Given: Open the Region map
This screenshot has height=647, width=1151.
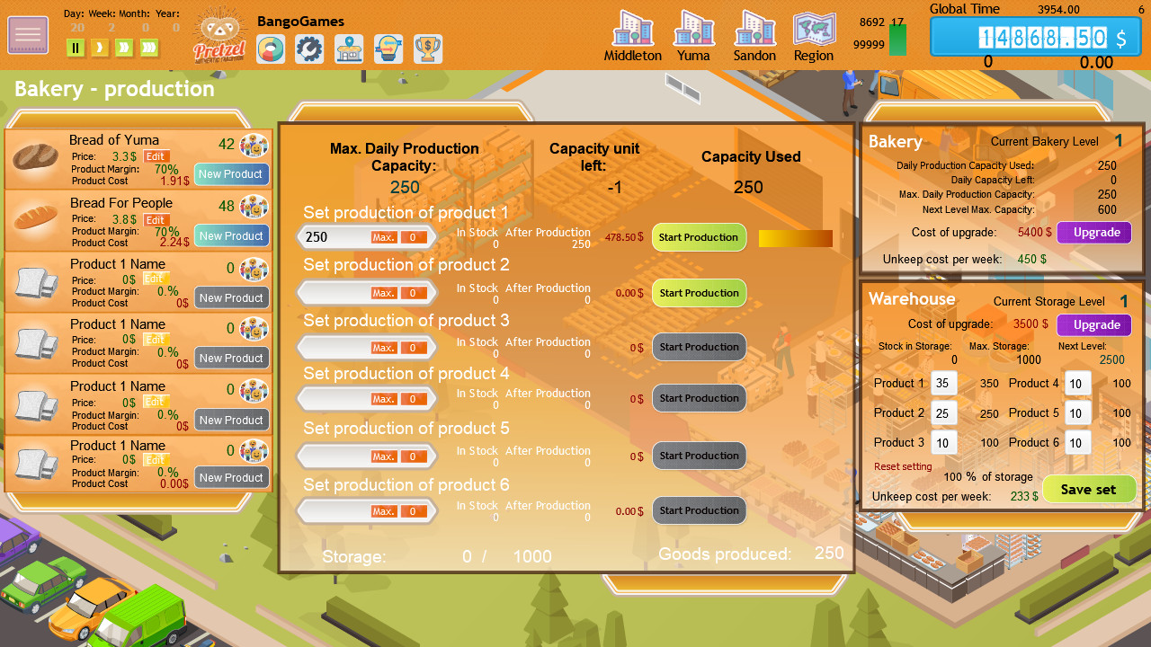Looking at the screenshot, I should pos(813,36).
